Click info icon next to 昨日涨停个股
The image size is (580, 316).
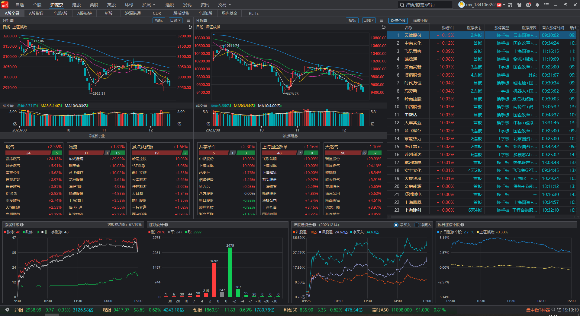tap(462, 225)
